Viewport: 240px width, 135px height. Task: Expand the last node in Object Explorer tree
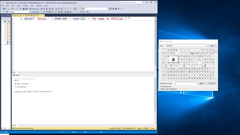click(x=5, y=44)
